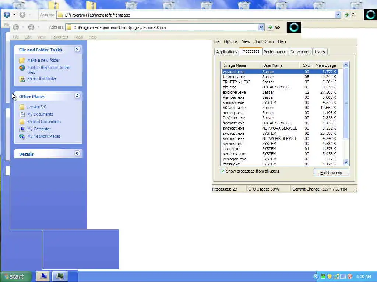Viewport: 377px width, 282px height.
Task: Select the Rainbar.exe process row
Action: click(280, 97)
